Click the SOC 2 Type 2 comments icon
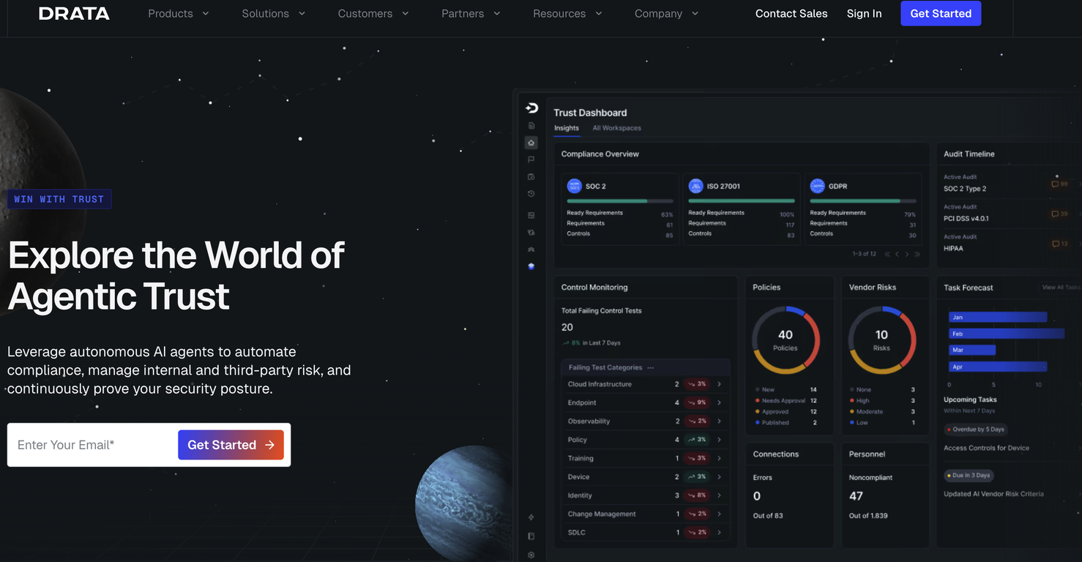1082x562 pixels. (x=1056, y=184)
